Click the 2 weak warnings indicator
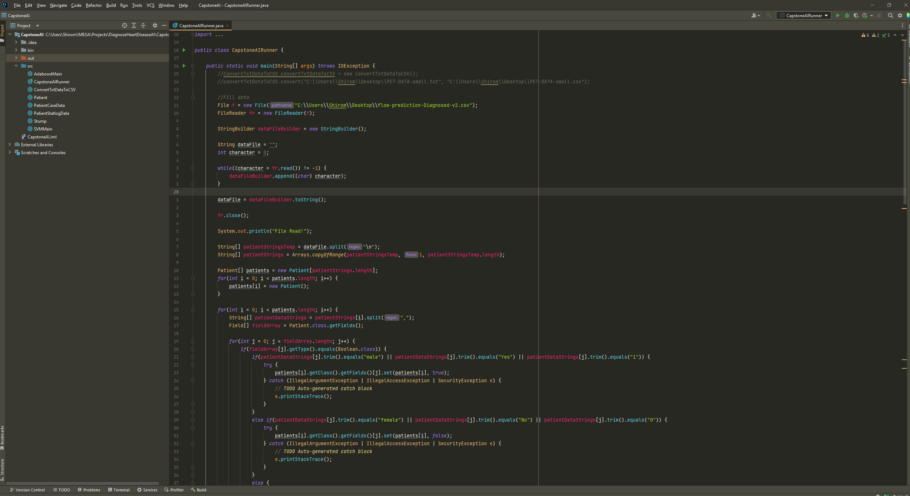Viewport: 910px width, 496px height. 876,35
